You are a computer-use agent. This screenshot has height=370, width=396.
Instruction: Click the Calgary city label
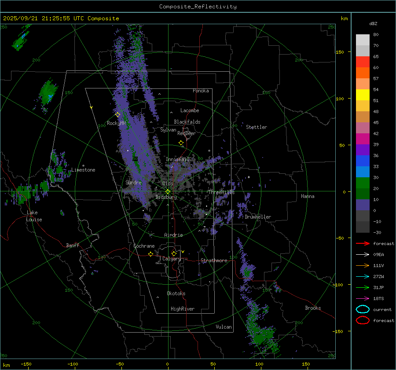click(172, 259)
